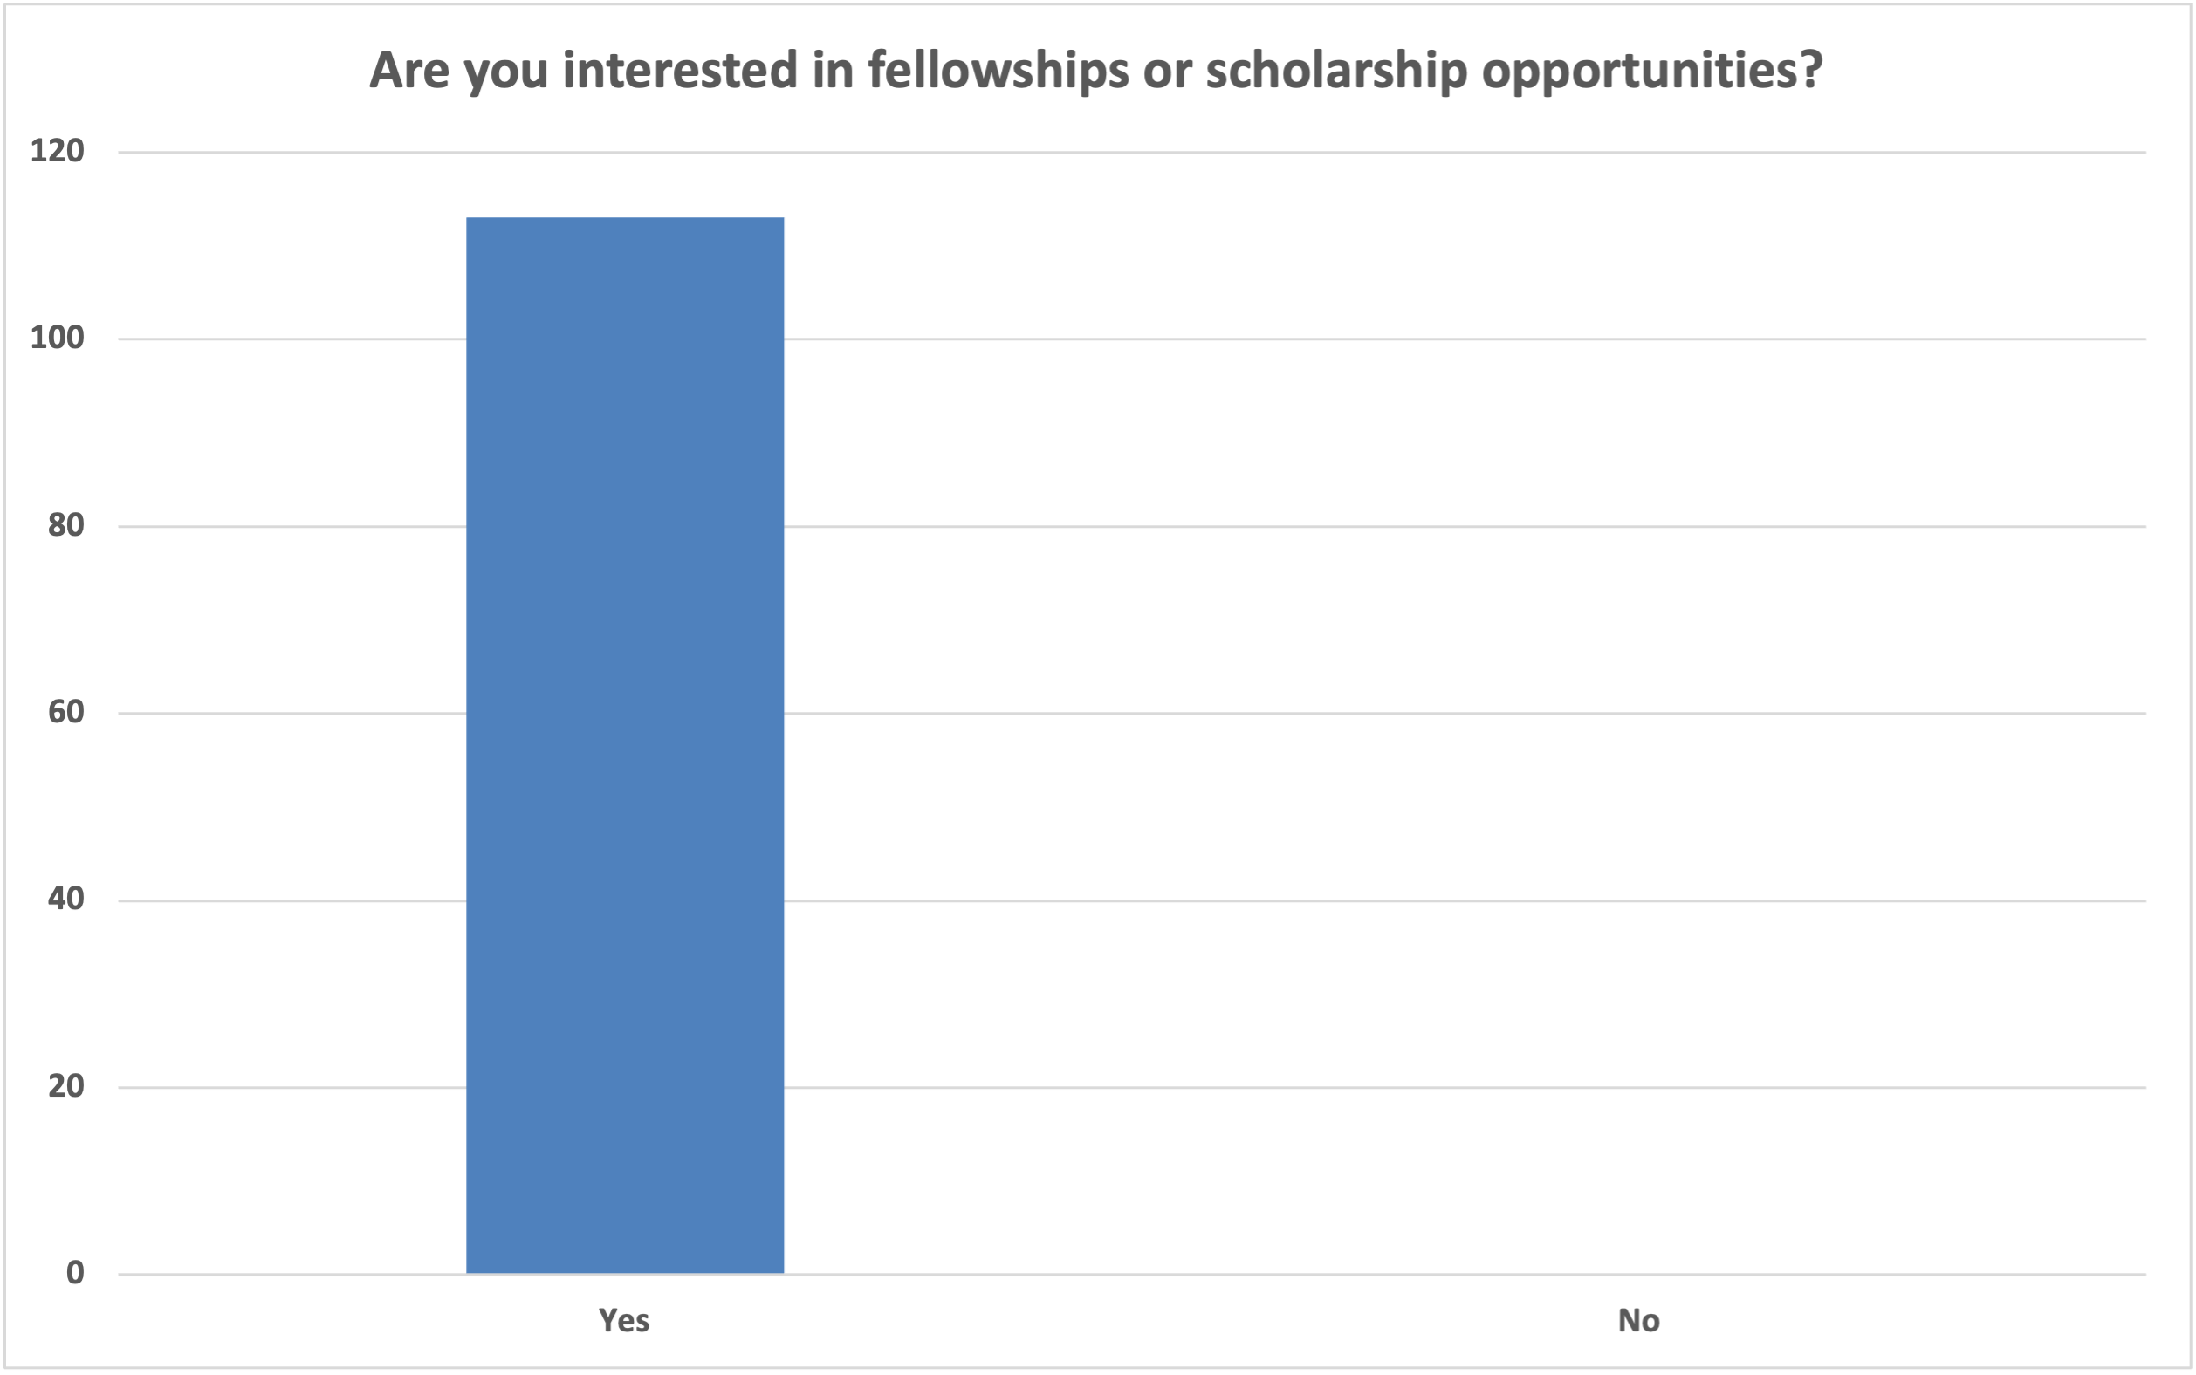
Task: Select the blue Yes bar
Action: pyautogui.click(x=625, y=746)
